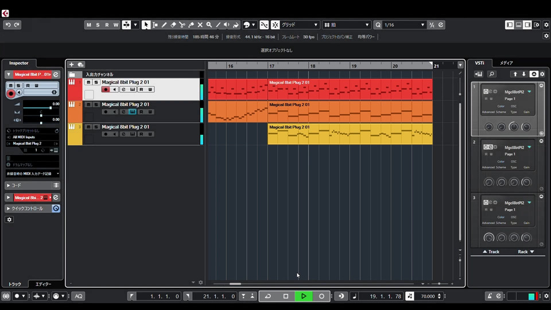This screenshot has height=310, width=551.
Task: Click ruler bar marker 18
Action: [x=312, y=66]
